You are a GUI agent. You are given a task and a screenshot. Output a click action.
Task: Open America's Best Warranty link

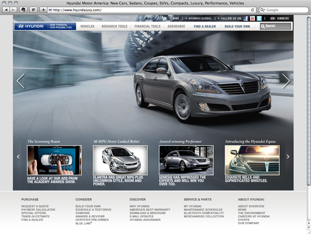tap(150, 210)
